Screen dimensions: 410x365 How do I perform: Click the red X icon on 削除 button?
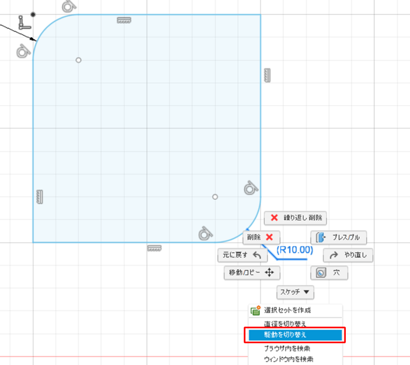tap(269, 237)
